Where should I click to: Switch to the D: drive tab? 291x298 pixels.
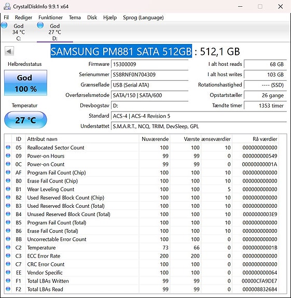point(55,32)
